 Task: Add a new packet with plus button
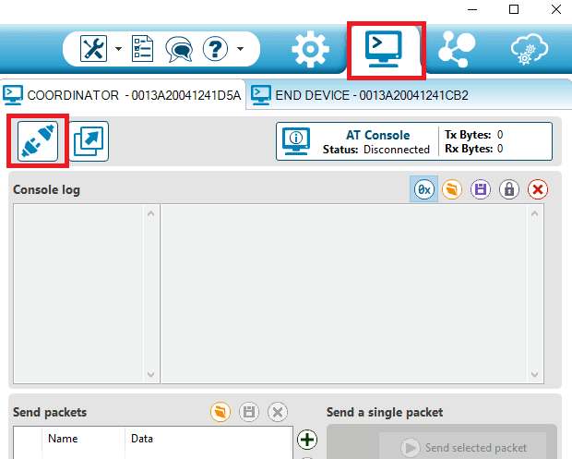(307, 441)
